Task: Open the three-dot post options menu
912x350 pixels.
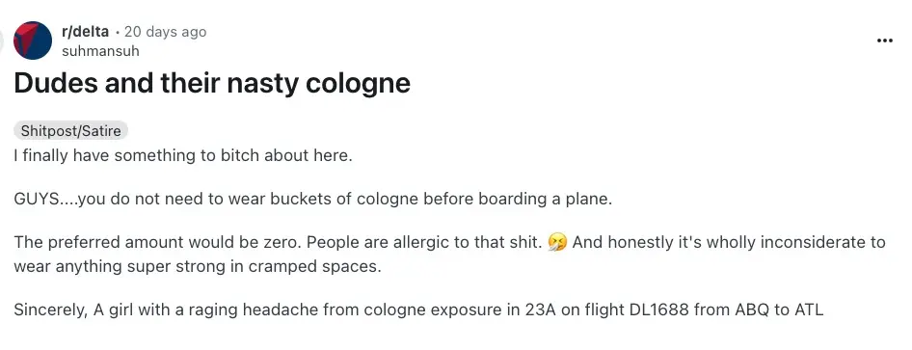Action: (x=884, y=40)
